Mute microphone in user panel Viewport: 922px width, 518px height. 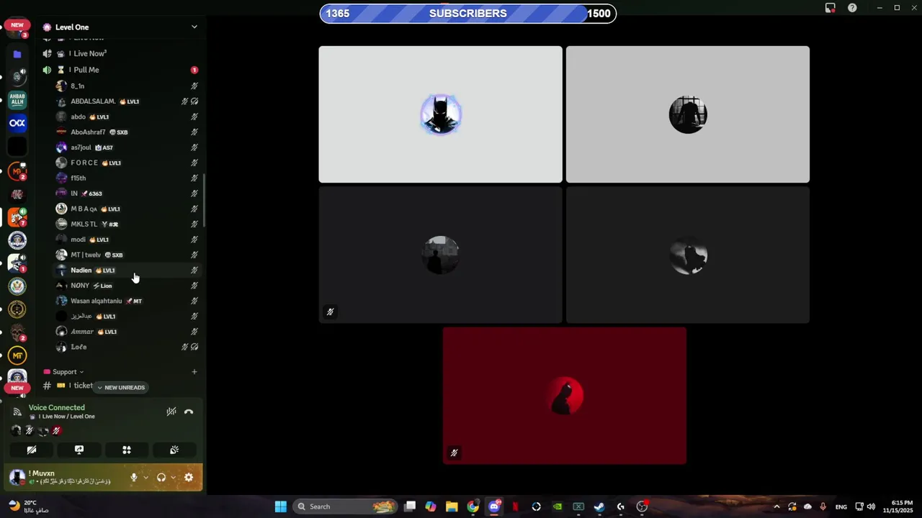point(133,477)
